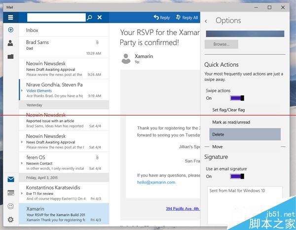Compose a new mail with plus icon
This screenshot has height=230, width=296.
click(10, 30)
